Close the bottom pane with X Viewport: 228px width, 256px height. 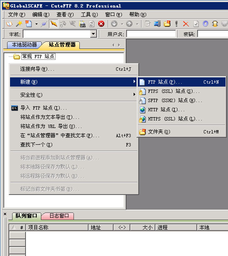(5, 214)
